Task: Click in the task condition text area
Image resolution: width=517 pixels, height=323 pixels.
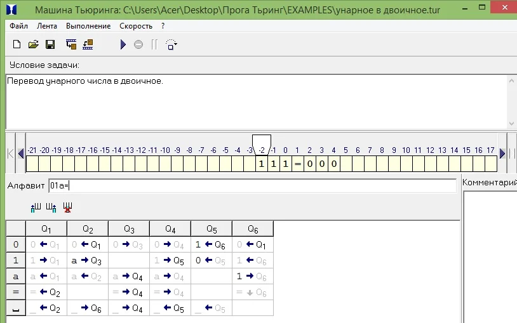Action: (257, 102)
